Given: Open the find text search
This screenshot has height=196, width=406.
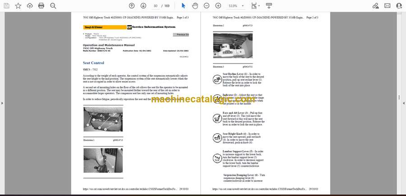Looking at the screenshot, I should (53, 6).
